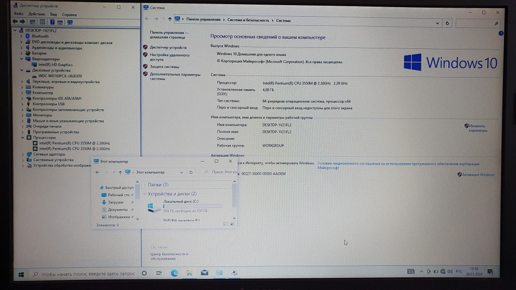Select Программные устройства category
The width and height of the screenshot is (516, 290).
(56, 132)
